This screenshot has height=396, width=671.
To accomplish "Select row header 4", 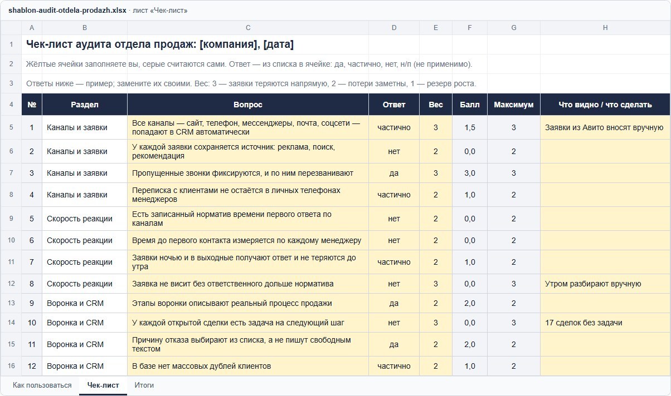I will click(x=11, y=105).
